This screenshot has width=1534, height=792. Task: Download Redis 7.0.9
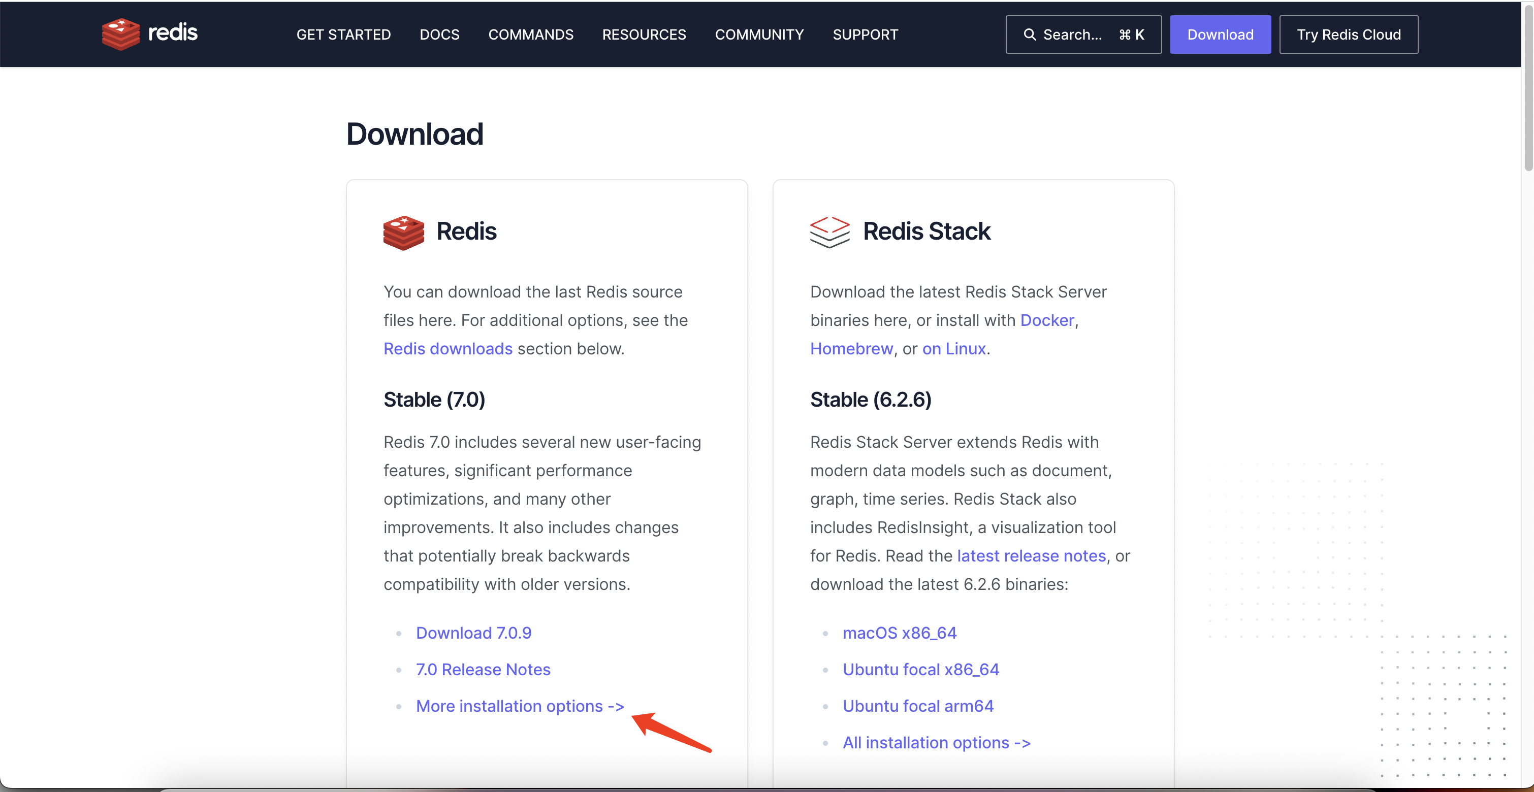[x=473, y=633]
